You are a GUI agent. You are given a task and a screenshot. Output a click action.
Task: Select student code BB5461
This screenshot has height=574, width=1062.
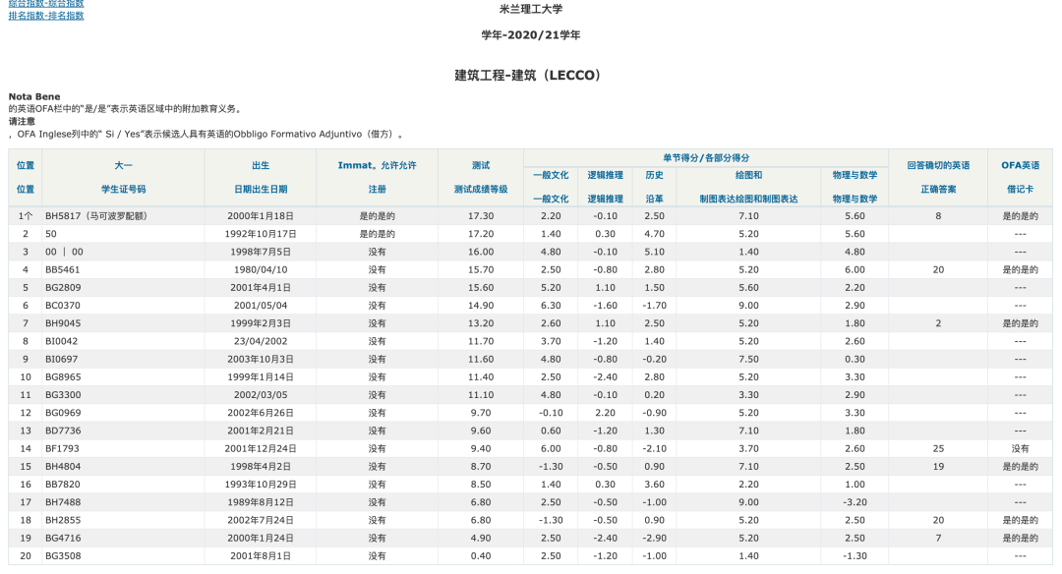pos(62,269)
